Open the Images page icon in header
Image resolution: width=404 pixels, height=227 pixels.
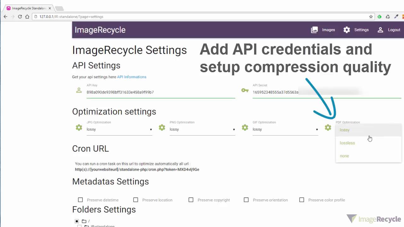314,30
